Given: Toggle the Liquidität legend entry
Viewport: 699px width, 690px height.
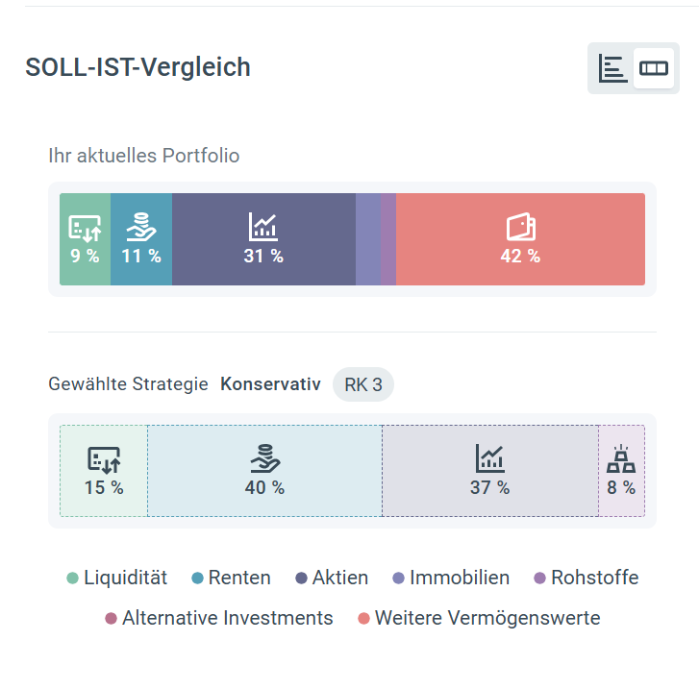Looking at the screenshot, I should 116,578.
